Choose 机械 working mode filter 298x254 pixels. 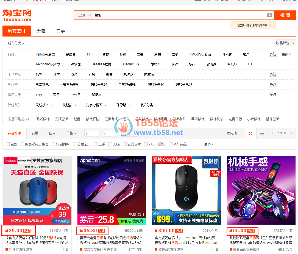(x=109, y=74)
